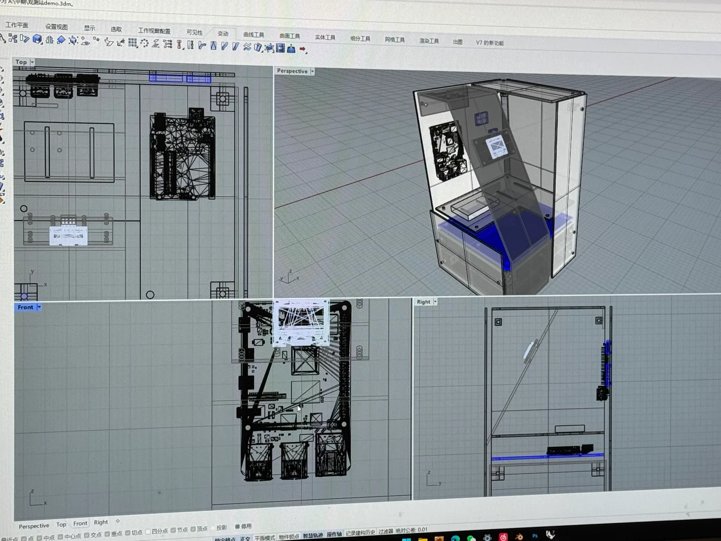Switch to the 曲线工具 toolbar tab
This screenshot has height=541, width=721.
pyautogui.click(x=254, y=35)
